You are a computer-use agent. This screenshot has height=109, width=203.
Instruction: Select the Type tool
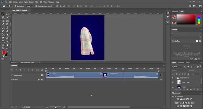(3, 41)
